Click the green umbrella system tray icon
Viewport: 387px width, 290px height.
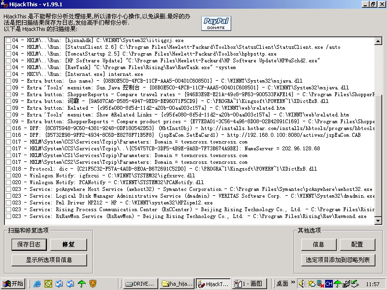click(x=337, y=284)
